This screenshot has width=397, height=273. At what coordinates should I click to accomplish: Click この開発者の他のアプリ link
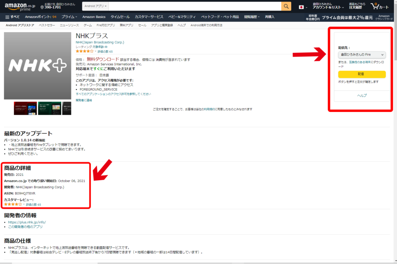point(25,226)
